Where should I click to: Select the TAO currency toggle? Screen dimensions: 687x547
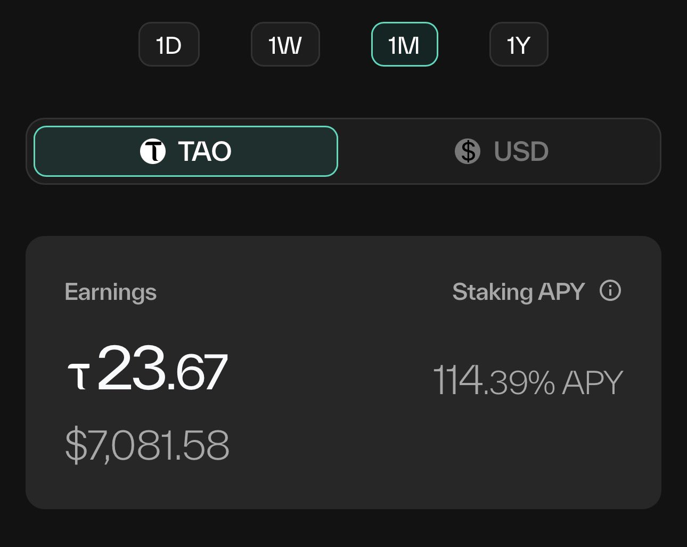pyautogui.click(x=185, y=151)
